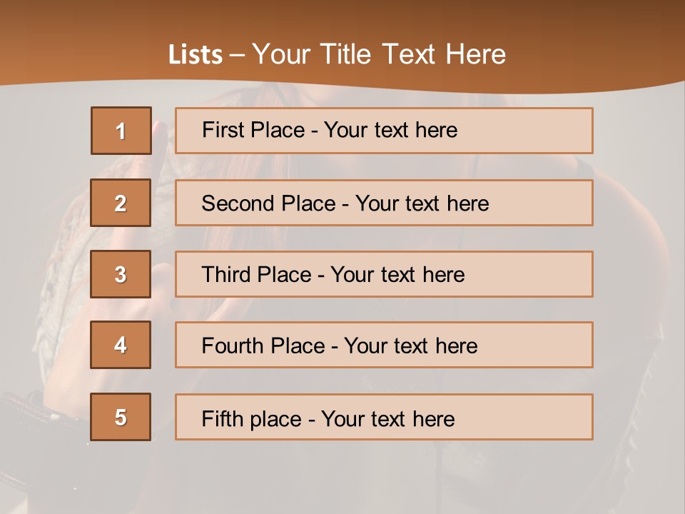Select the Third Place text box
This screenshot has height=514, width=685.
(x=384, y=274)
